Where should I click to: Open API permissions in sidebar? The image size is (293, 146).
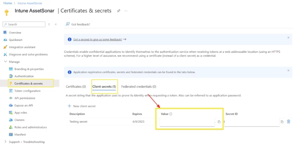[25, 98]
